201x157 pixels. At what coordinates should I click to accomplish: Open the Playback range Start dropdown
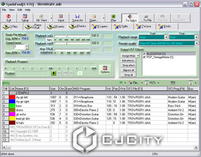click(166, 37)
